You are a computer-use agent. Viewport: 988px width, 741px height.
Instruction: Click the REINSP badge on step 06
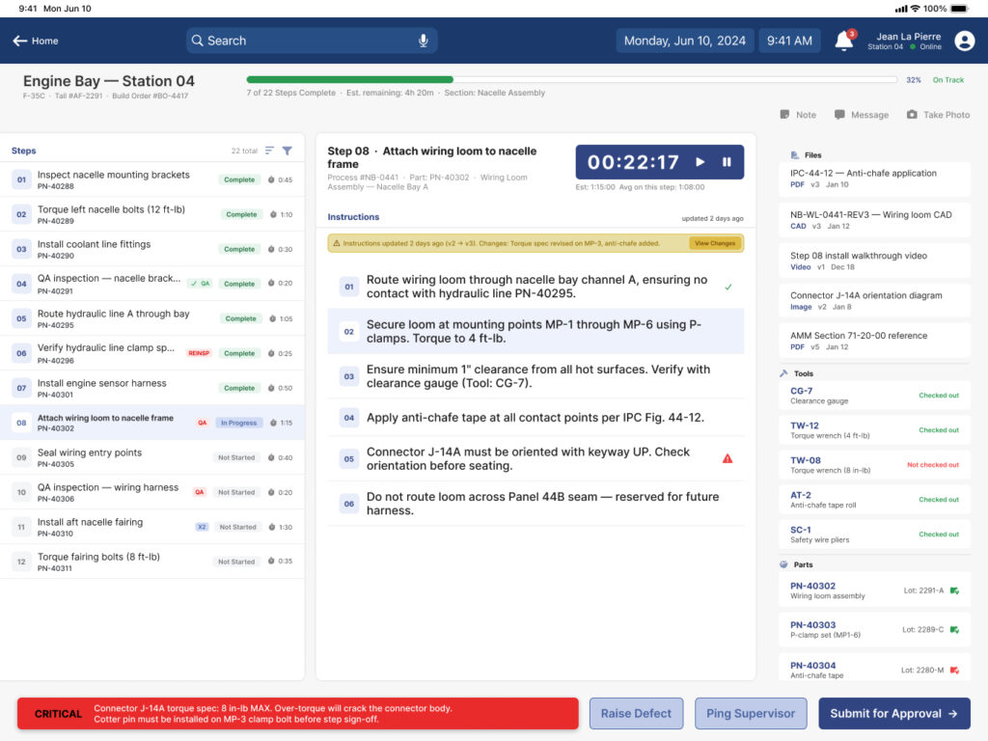tap(199, 353)
